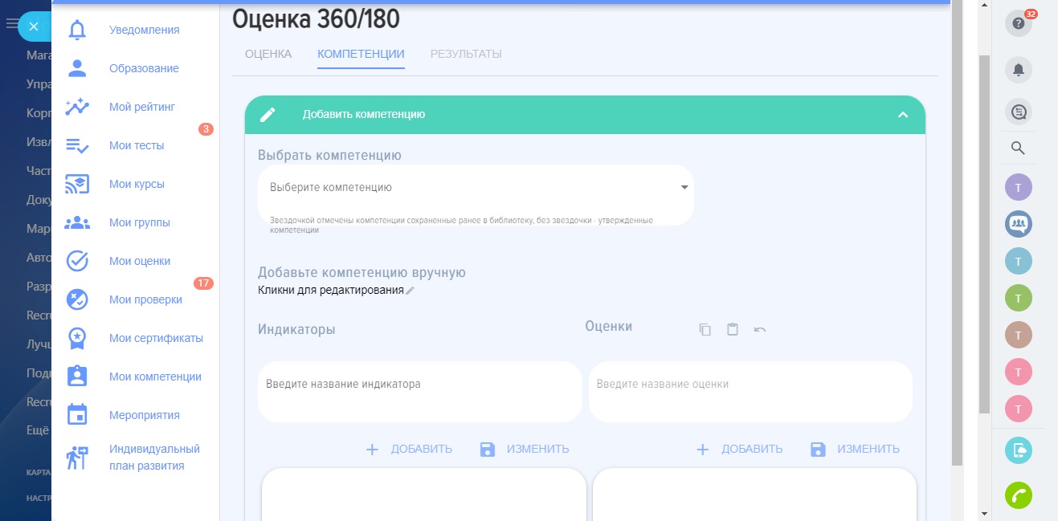This screenshot has height=521, width=1058.
Task: Click Изменить button under ratings field
Action: pyautogui.click(x=855, y=449)
